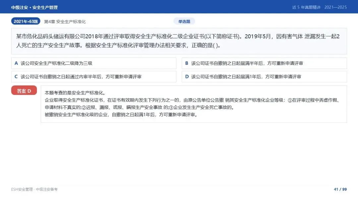The image size is (358, 201).
Task: Click the red 答案 D badge
Action: pyautogui.click(x=24, y=90)
